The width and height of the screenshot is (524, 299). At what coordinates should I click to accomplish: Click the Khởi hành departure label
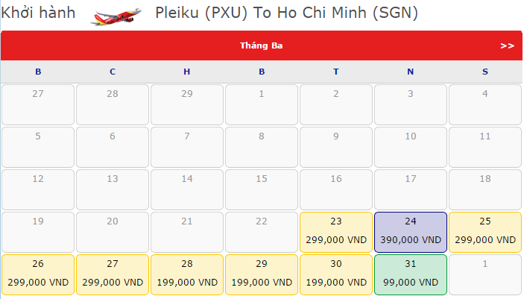38,13
